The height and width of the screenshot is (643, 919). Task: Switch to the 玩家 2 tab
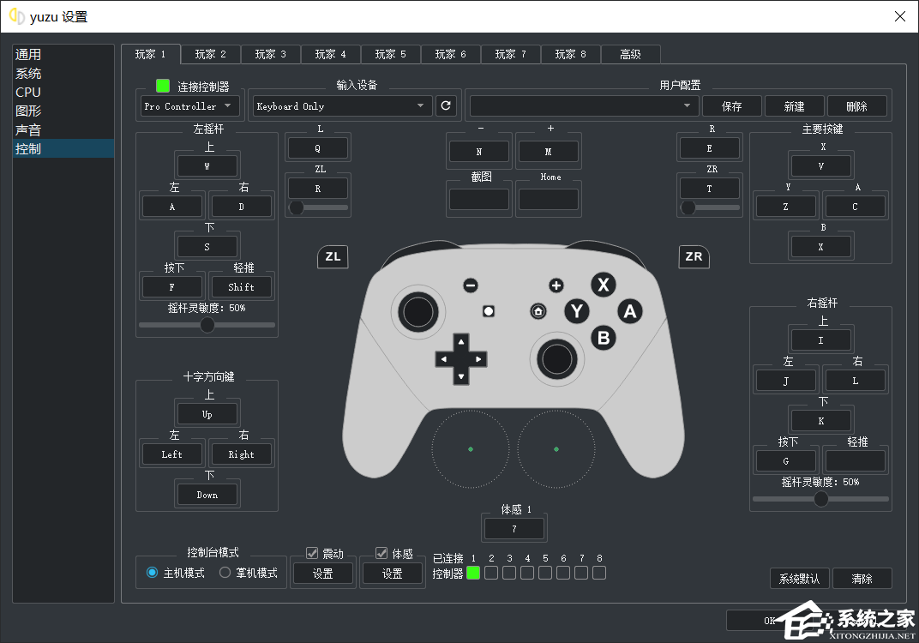(211, 54)
